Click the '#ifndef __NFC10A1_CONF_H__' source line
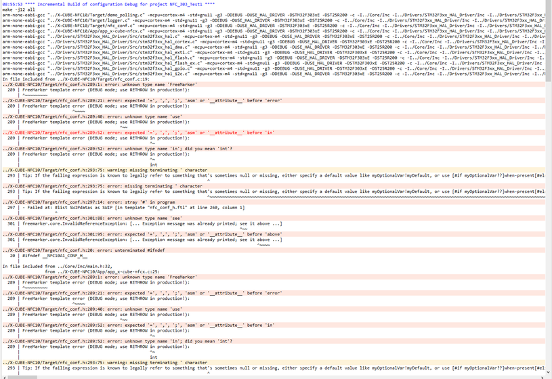The image size is (552, 379). pos(55,255)
